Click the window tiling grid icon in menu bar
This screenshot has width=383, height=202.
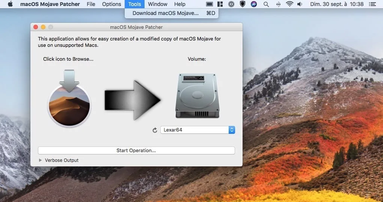(x=220, y=4)
